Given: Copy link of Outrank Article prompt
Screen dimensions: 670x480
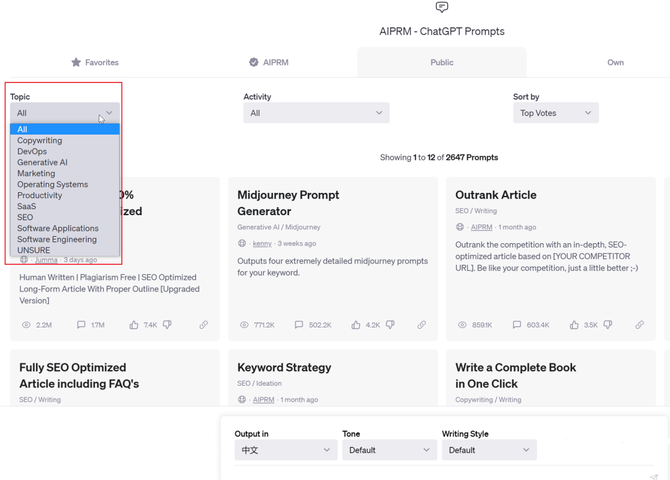Looking at the screenshot, I should coord(640,325).
